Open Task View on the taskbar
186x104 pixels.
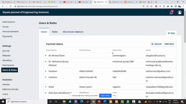click(x=56, y=101)
